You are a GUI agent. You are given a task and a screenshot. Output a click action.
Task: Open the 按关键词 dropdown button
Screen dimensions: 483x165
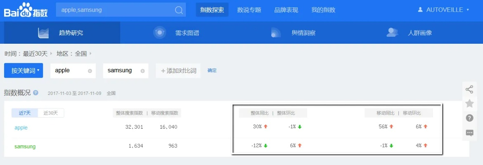click(24, 71)
